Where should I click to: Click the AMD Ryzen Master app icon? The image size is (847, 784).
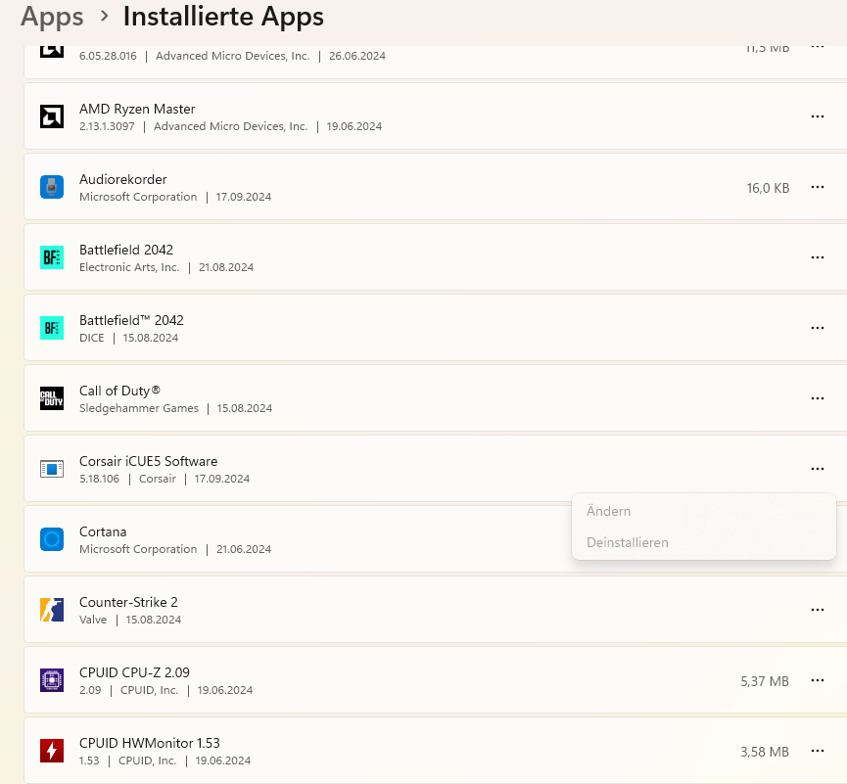pos(52,116)
